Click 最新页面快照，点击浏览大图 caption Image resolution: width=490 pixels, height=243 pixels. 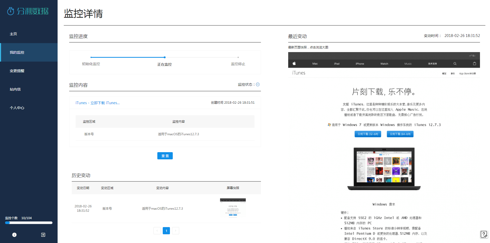click(308, 47)
